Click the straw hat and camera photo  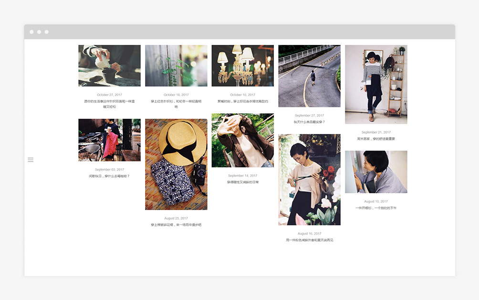coord(176,164)
